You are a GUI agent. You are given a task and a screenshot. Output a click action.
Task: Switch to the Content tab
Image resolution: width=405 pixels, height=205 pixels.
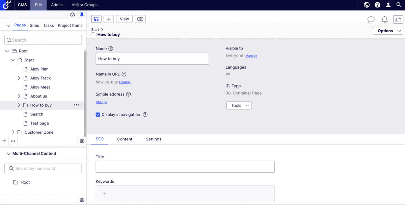pyautogui.click(x=125, y=139)
